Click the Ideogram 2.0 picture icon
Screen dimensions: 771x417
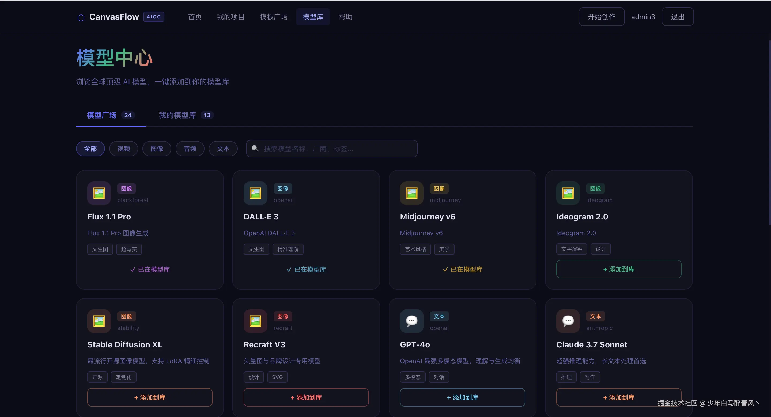[x=568, y=193]
